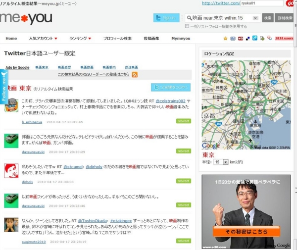Click the red GO button
297x250 pixels.
[290, 3]
